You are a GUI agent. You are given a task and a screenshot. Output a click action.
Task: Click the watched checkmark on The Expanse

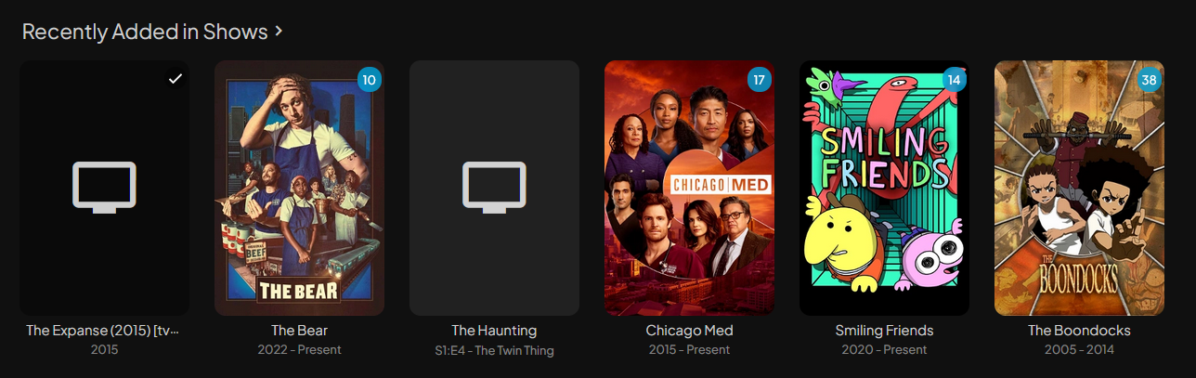(x=175, y=79)
